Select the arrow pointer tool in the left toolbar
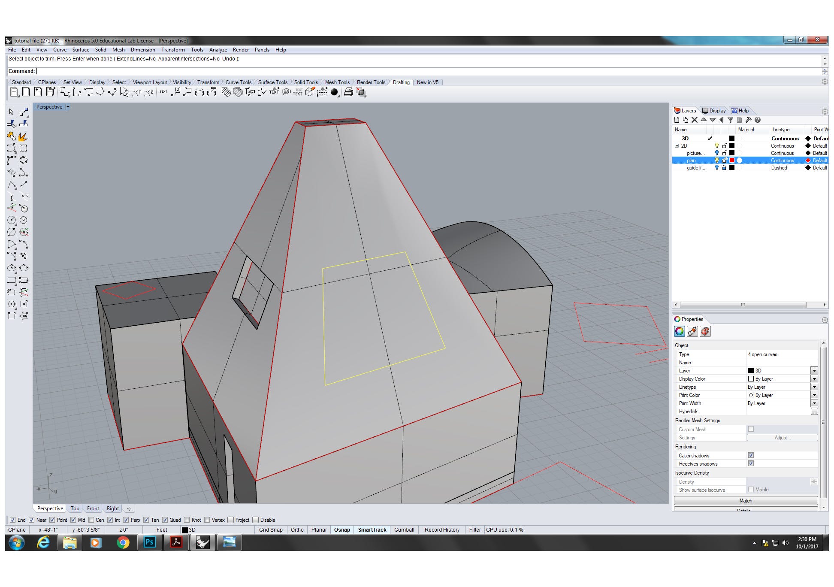The image size is (834, 587). (12, 112)
